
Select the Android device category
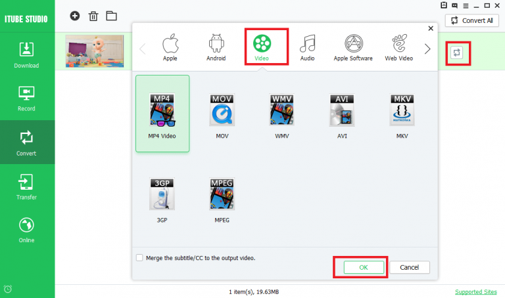coord(216,47)
